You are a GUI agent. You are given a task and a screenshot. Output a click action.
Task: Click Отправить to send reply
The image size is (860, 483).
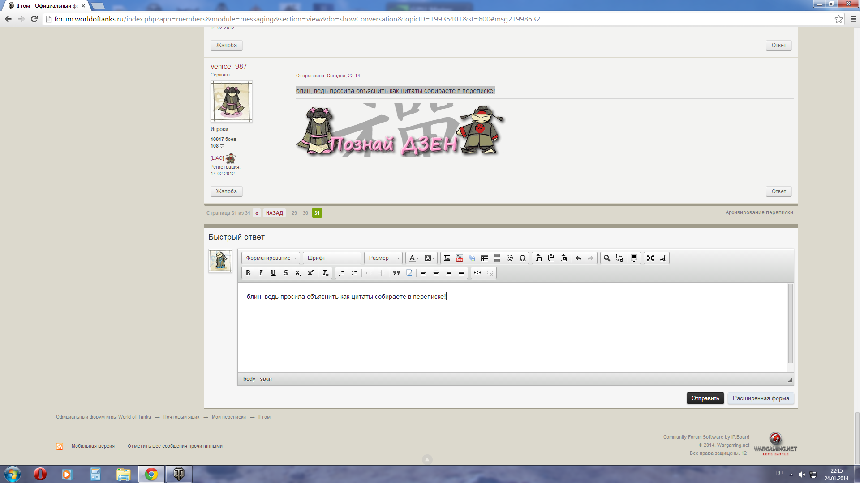(x=705, y=398)
